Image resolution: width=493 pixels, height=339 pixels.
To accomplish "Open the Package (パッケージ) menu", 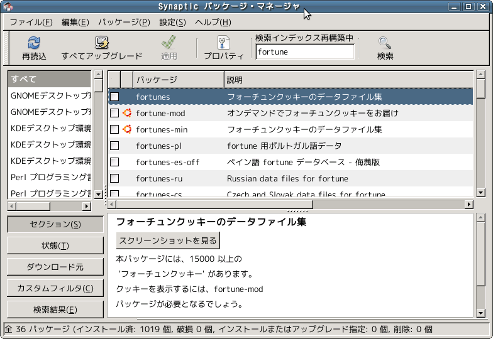I will point(125,23).
